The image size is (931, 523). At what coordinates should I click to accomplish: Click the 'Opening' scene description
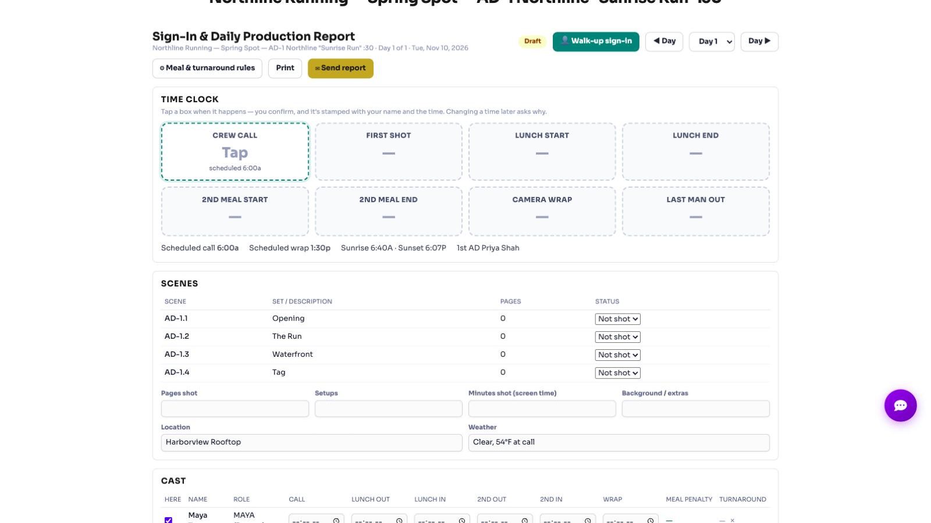click(x=289, y=318)
